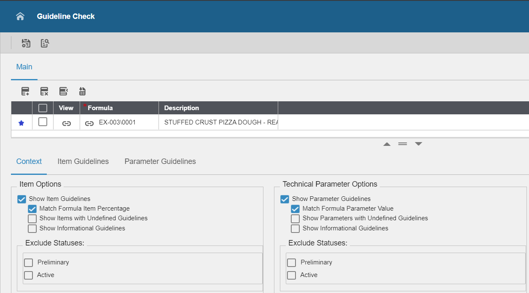Screen dimensions: 529x293
Task: Enable Show Items with Undefined Guidelines
Action: [x=32, y=219]
